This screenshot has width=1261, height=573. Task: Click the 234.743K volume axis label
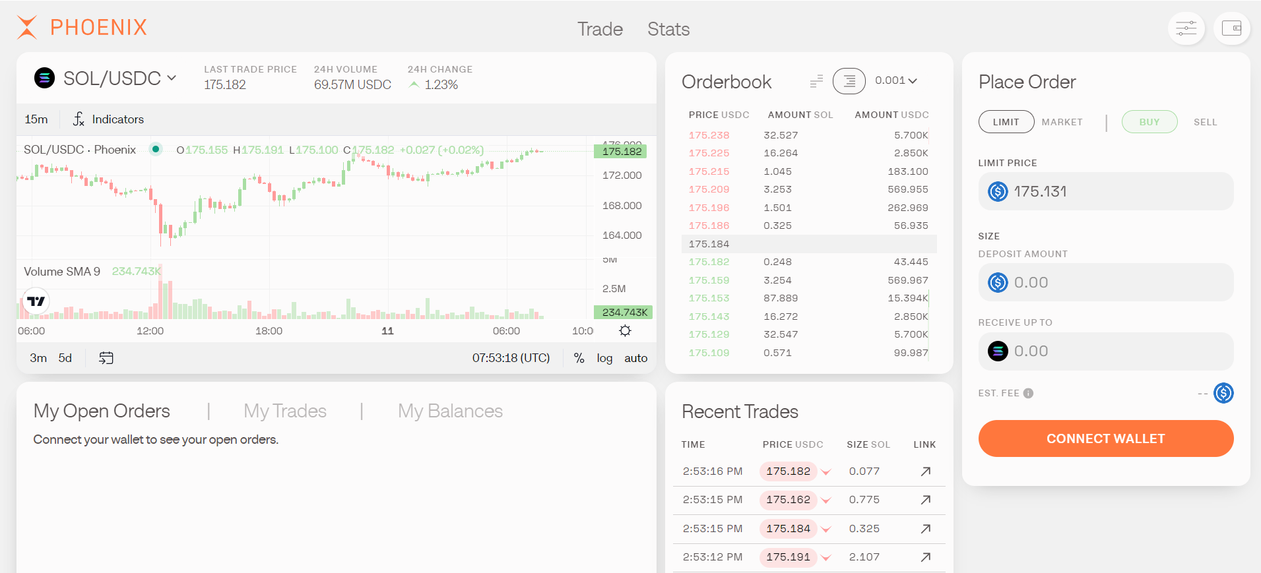pyautogui.click(x=623, y=313)
